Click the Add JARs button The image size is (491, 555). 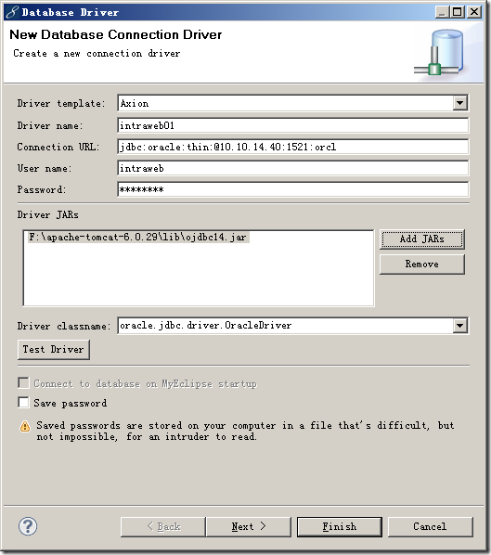point(422,239)
